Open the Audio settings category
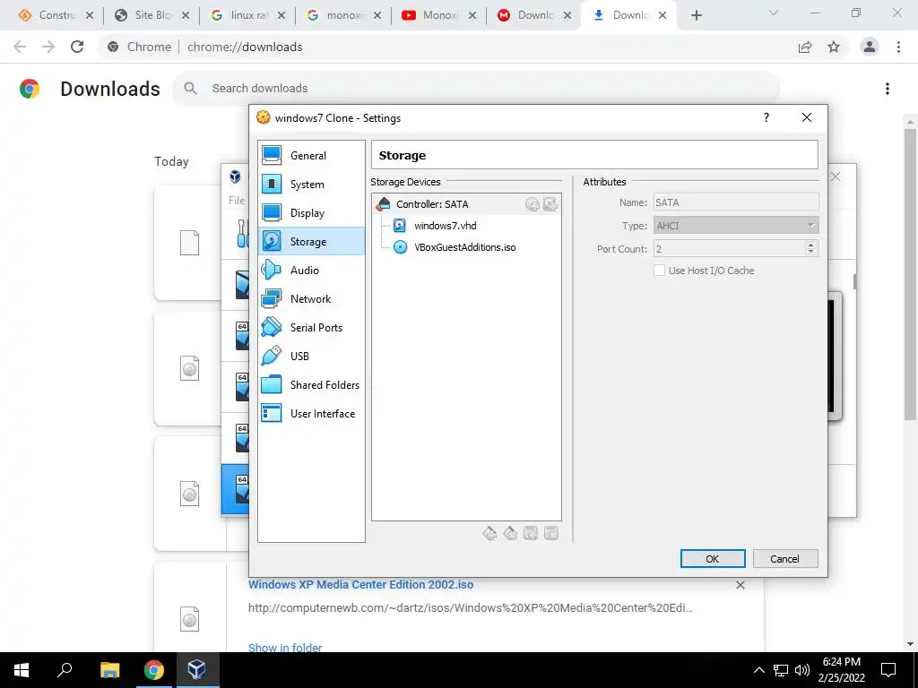Screen dimensions: 918x688 point(311,270)
